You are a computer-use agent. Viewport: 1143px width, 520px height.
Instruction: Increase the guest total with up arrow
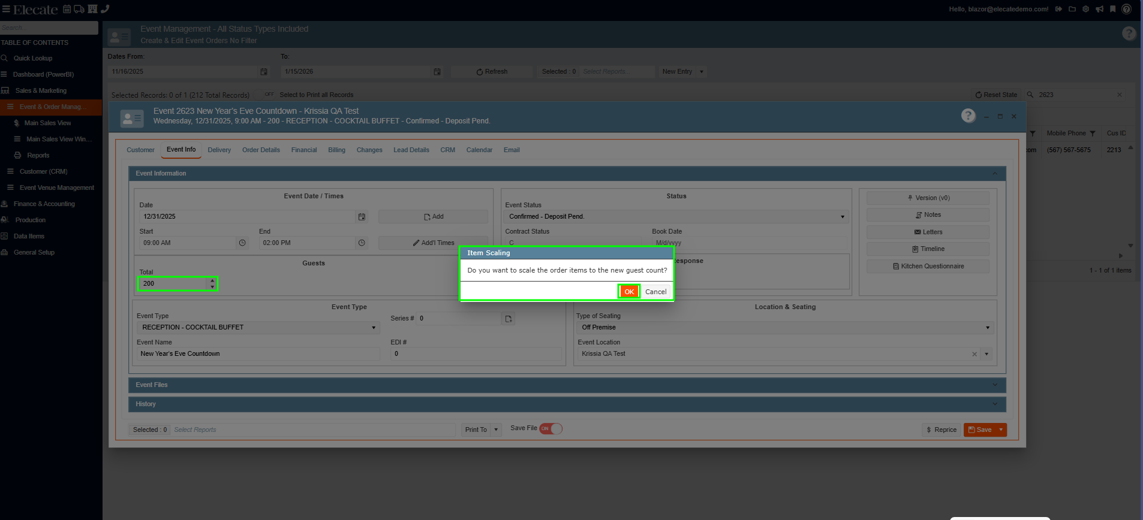212,280
